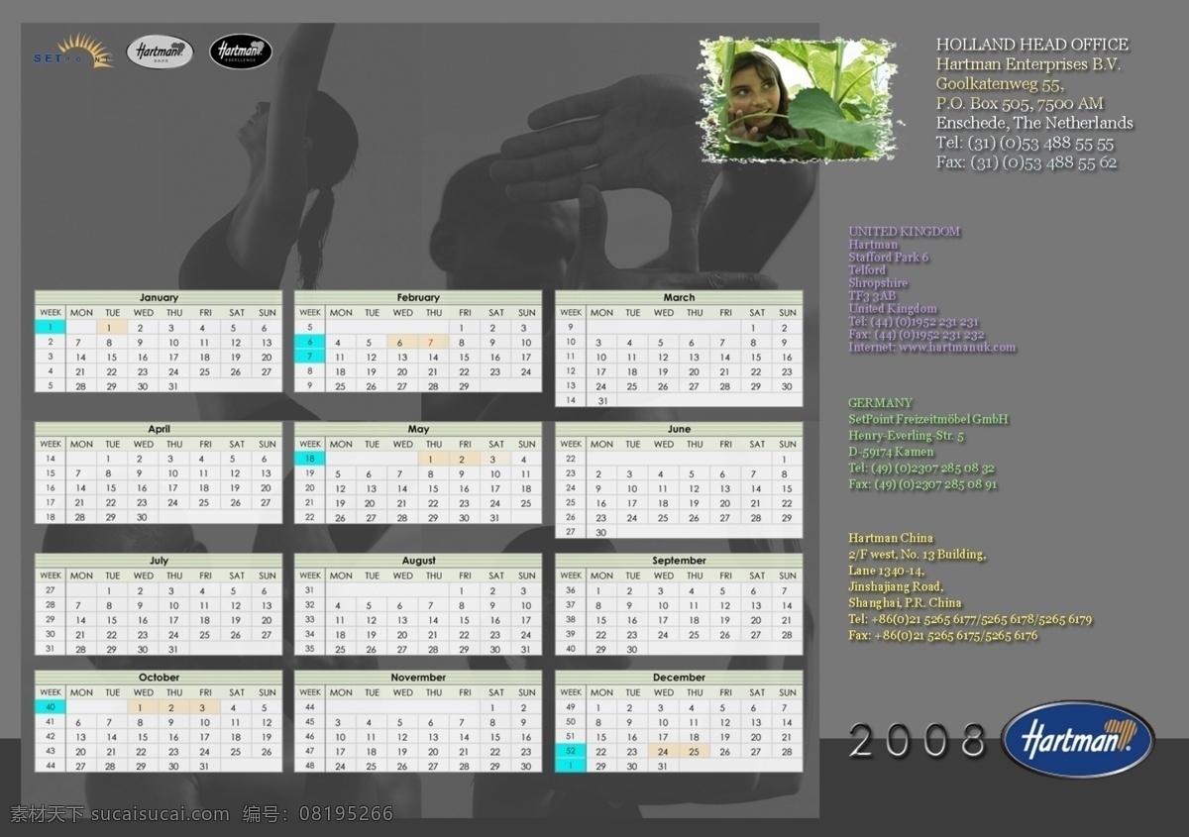Viewport: 1189px width, 837px height.
Task: Click the GERMANY heading
Action: pos(880,403)
